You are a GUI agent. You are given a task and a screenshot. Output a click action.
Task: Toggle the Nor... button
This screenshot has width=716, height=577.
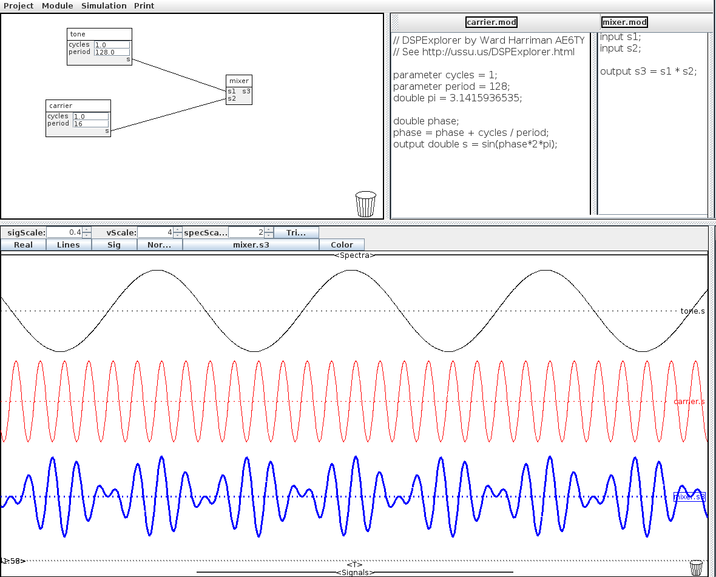160,245
